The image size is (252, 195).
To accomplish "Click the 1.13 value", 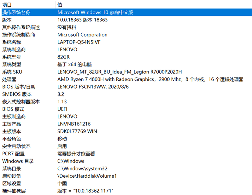I will (62, 101).
